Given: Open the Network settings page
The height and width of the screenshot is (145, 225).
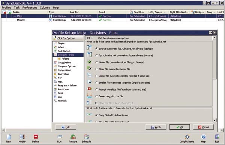Looking at the screenshot, I should pyautogui.click(x=62, y=101).
